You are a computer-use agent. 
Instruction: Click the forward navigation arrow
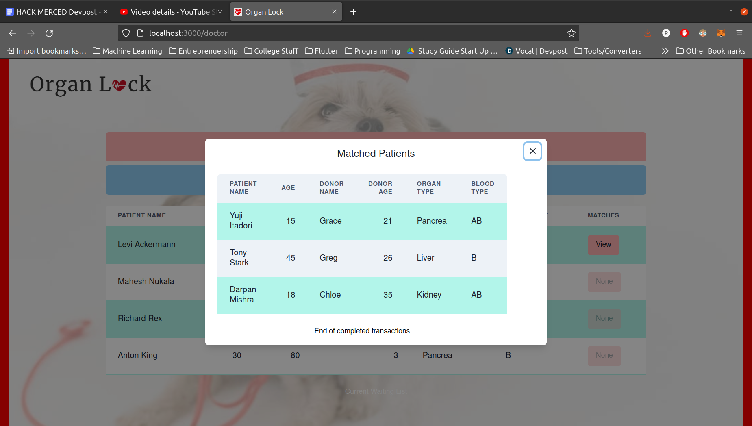[x=31, y=33]
